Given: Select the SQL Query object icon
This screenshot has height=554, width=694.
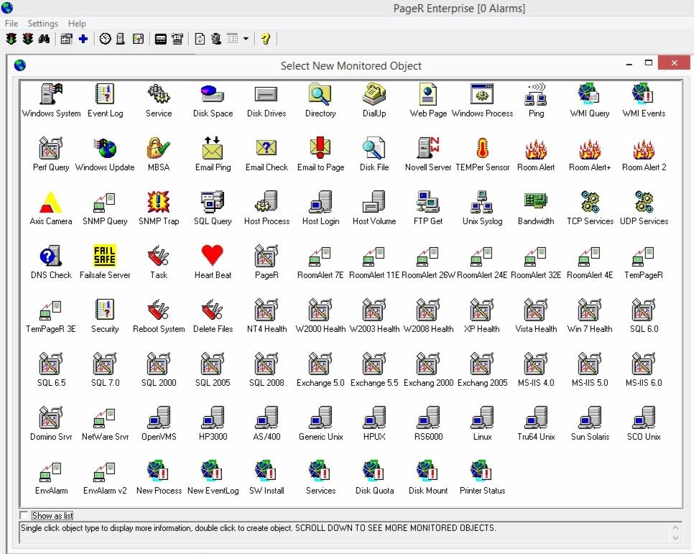Looking at the screenshot, I should (213, 202).
